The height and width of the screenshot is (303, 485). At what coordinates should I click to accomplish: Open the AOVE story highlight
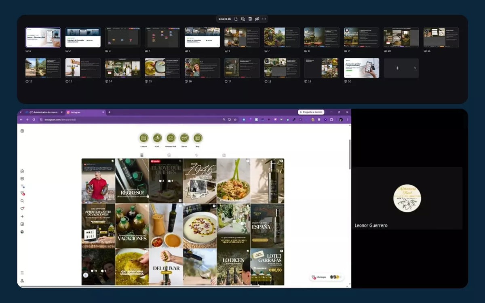pyautogui.click(x=157, y=138)
